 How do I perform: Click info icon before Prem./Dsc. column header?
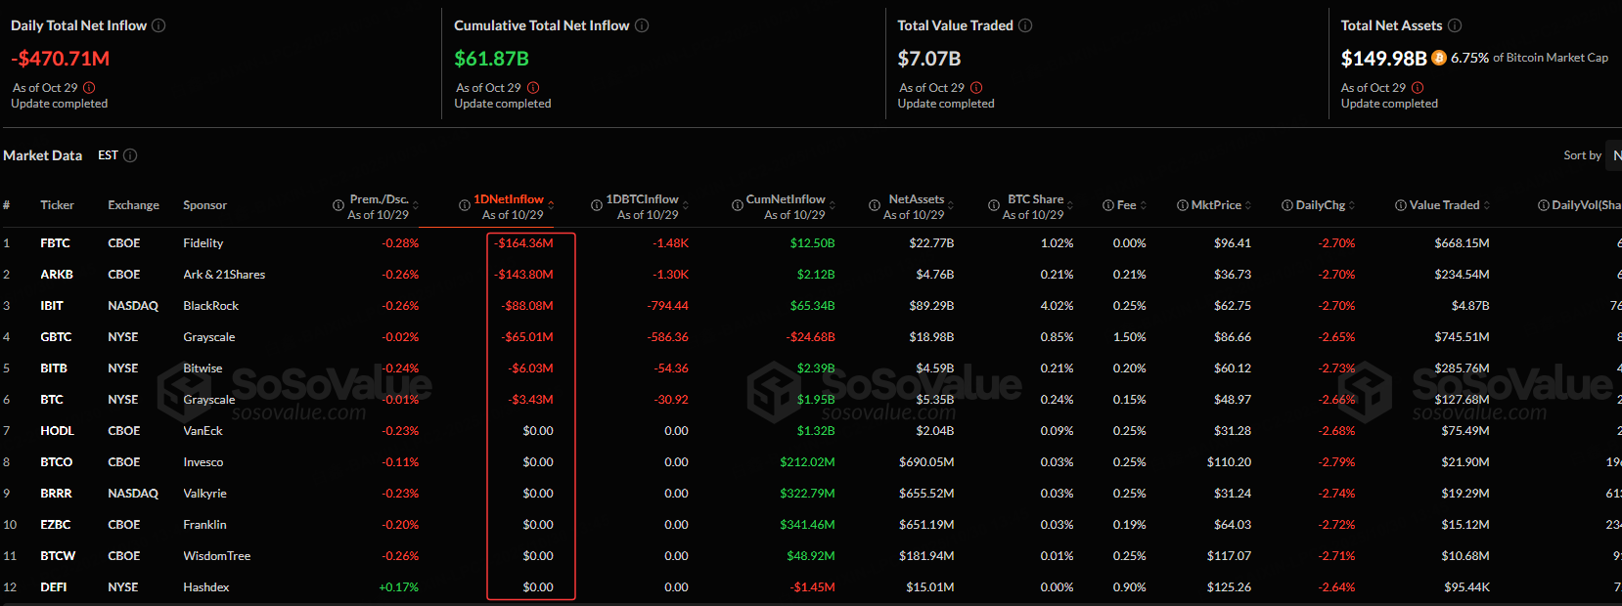338,205
